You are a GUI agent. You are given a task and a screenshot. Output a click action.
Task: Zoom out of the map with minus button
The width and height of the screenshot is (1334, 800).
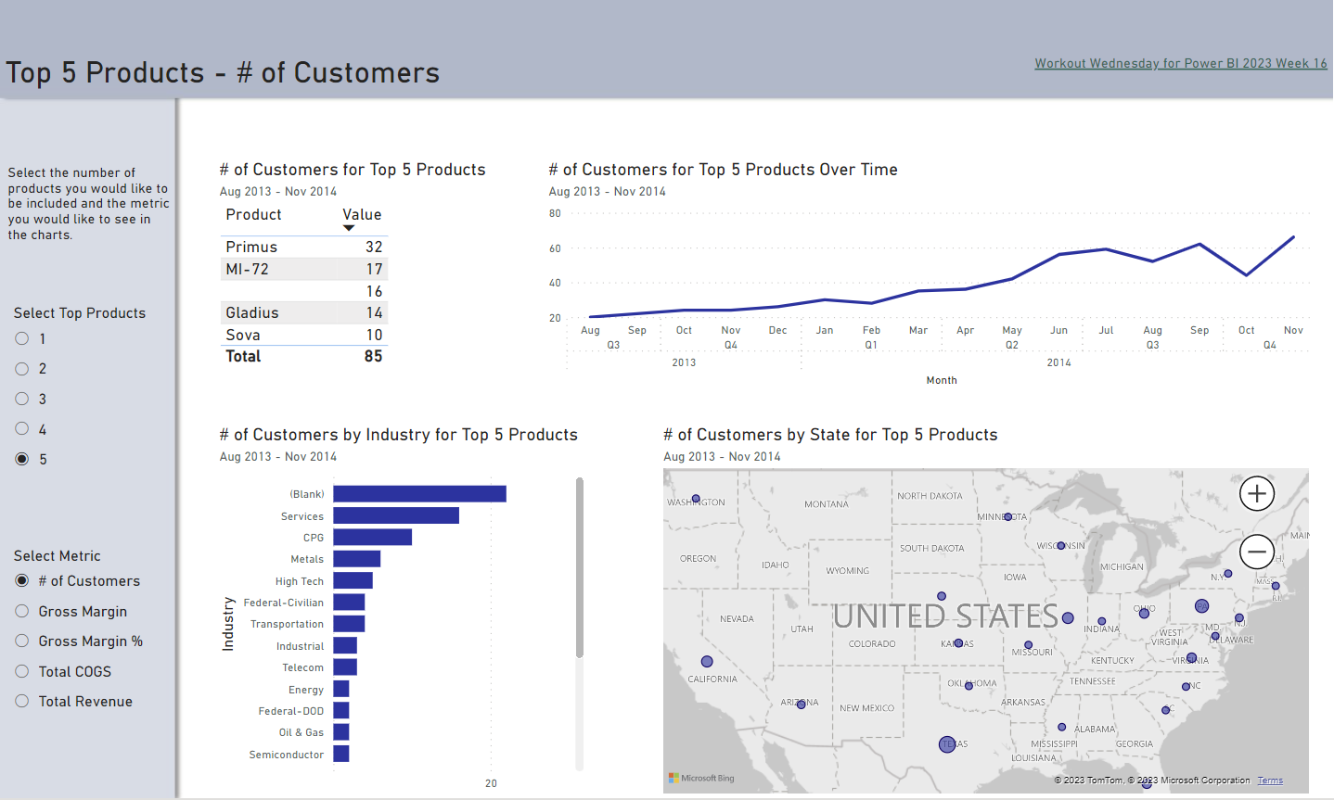[1256, 552]
